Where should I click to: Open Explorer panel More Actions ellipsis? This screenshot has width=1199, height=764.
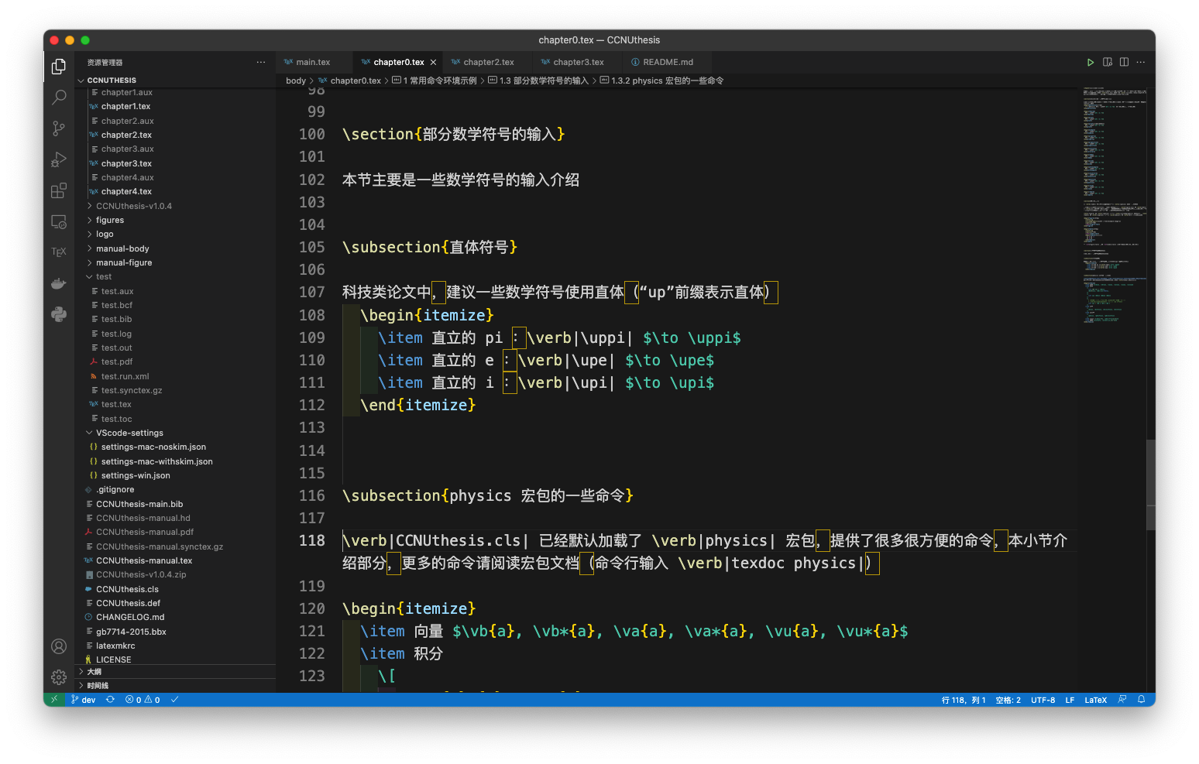tap(261, 63)
